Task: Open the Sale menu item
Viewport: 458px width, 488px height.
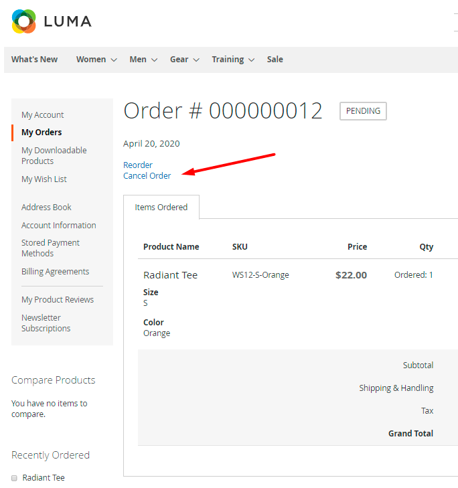Action: [275, 60]
